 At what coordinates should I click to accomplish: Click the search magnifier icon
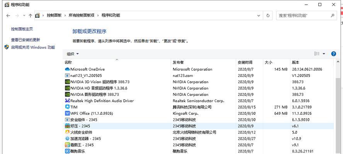(332, 15)
